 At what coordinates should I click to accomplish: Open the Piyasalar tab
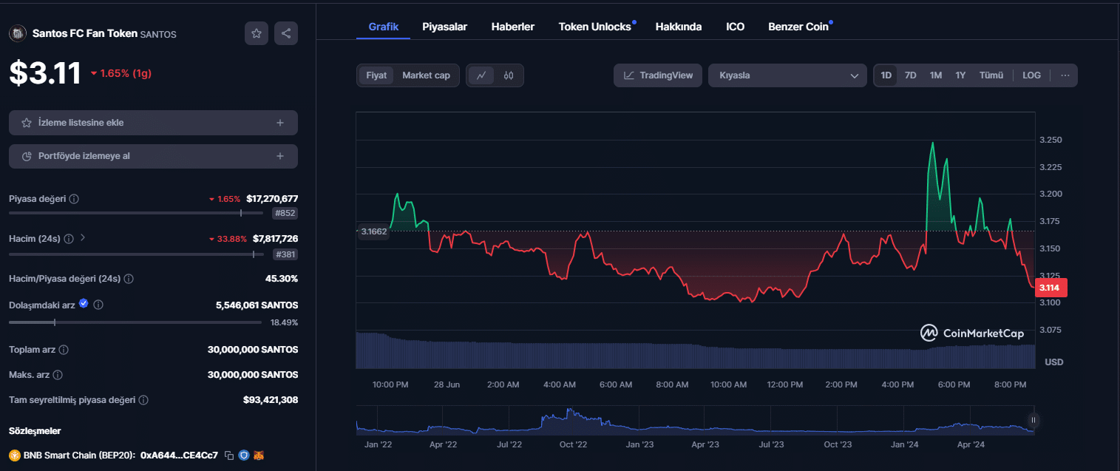445,27
